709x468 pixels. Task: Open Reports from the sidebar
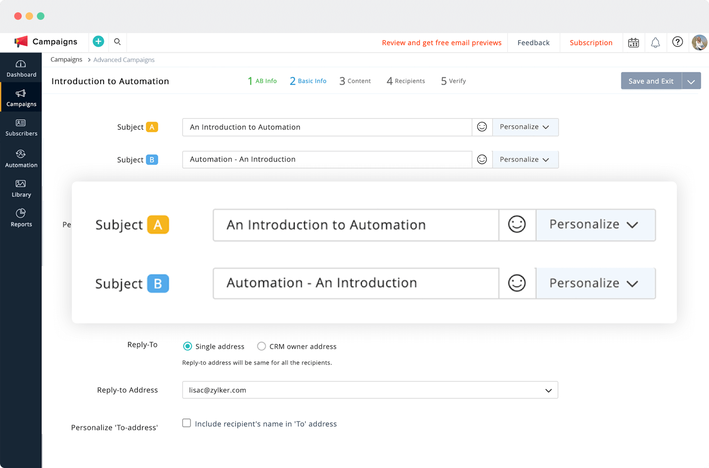pyautogui.click(x=21, y=218)
